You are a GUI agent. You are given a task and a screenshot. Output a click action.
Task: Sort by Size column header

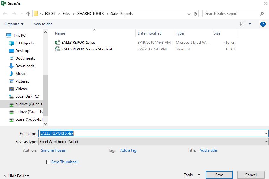(x=217, y=33)
